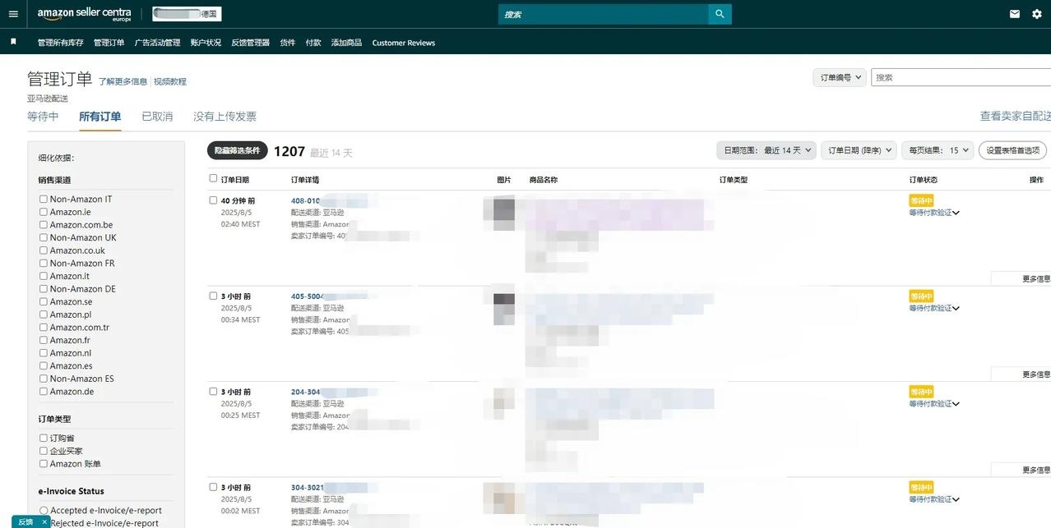Check the Amazon.ie channel
This screenshot has height=528, width=1051.
click(x=44, y=212)
